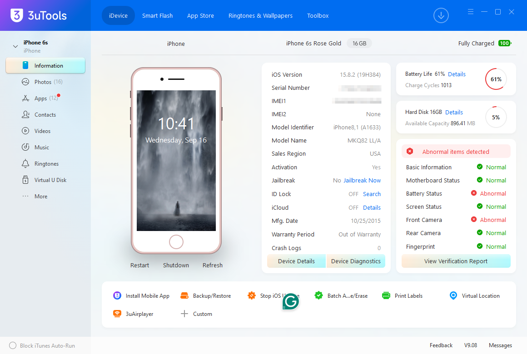Click the V9.08 version label

[471, 345]
